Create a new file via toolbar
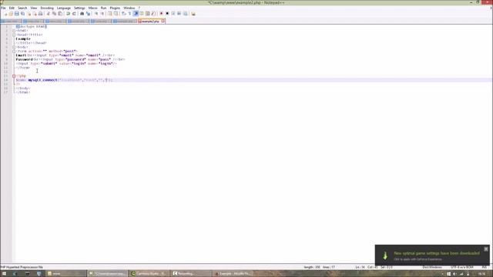This screenshot has height=277, width=493. tap(5, 14)
